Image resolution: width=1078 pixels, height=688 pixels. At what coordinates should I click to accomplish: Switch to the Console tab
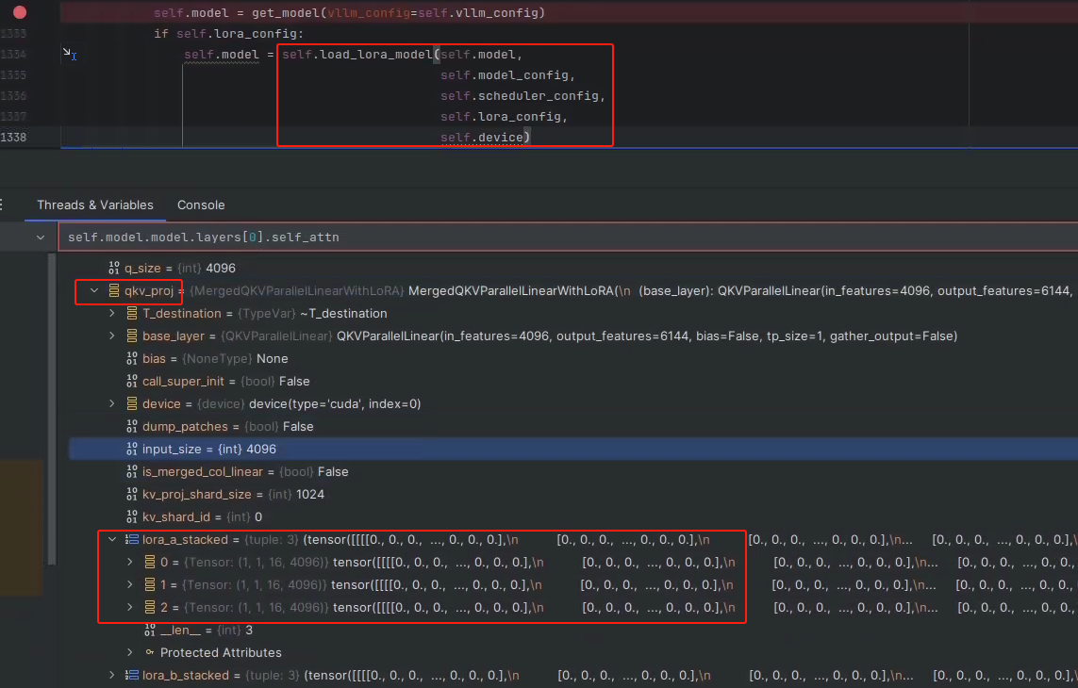(201, 205)
